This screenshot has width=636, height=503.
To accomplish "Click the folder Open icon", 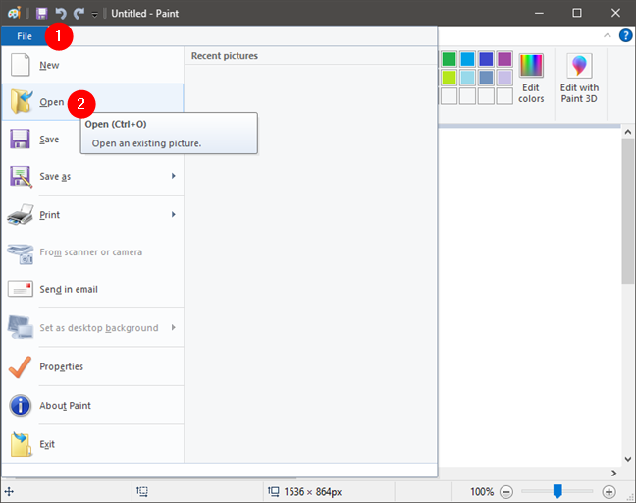I will click(x=21, y=101).
